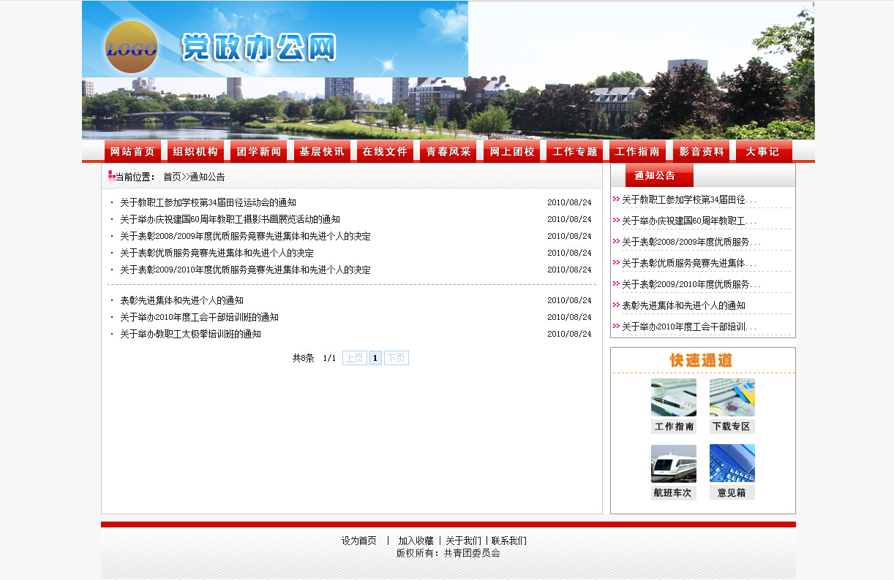Click 加入收藏 in the footer
The width and height of the screenshot is (894, 580).
click(x=416, y=541)
